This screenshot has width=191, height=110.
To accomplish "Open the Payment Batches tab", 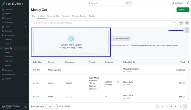I will [79, 16].
